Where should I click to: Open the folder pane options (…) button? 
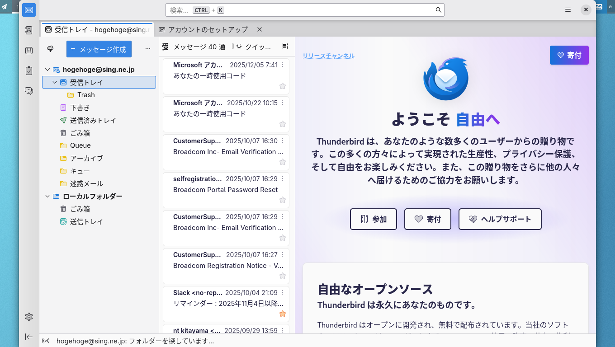coord(148,49)
